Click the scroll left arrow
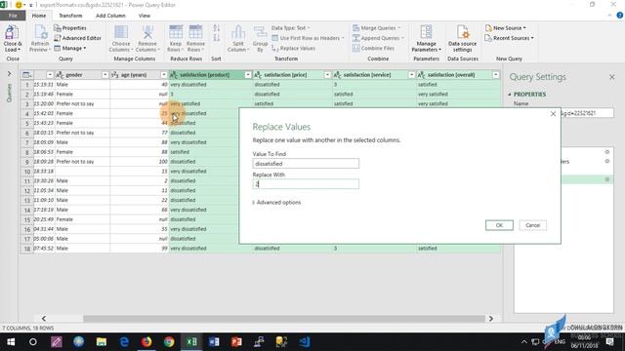The width and height of the screenshot is (625, 351). click(x=44, y=319)
